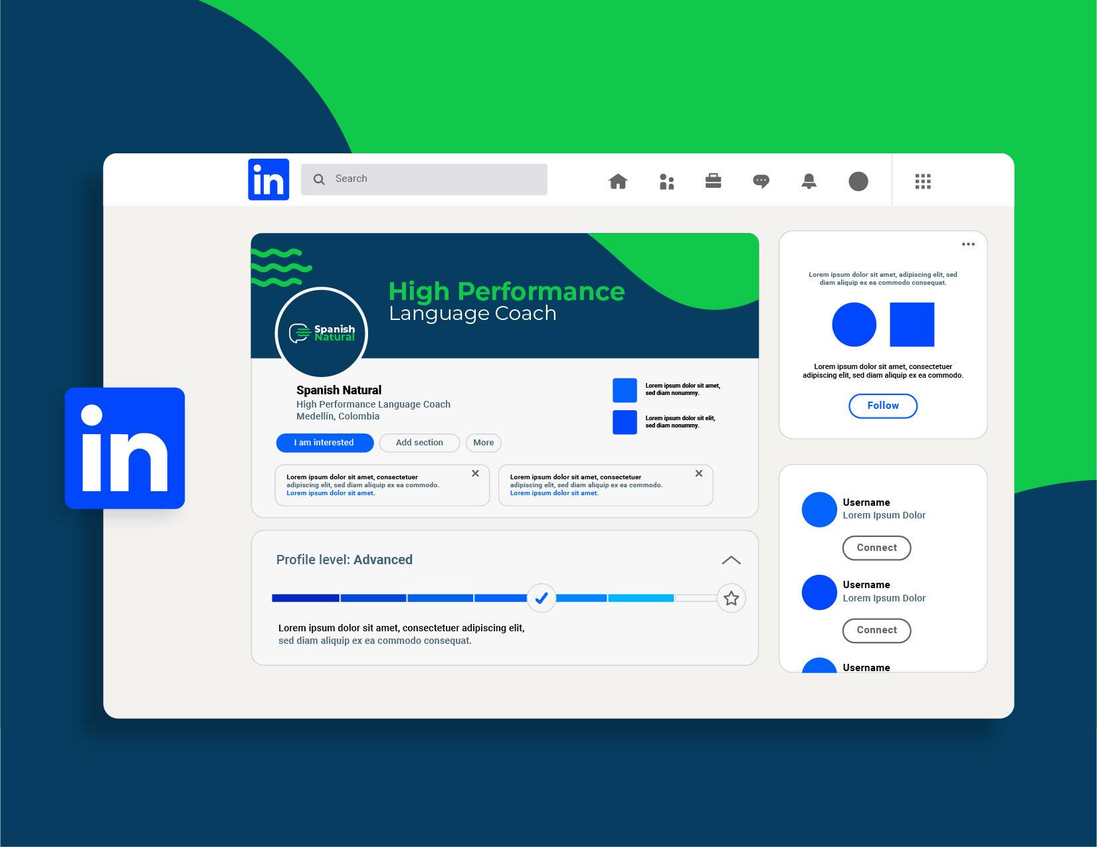The width and height of the screenshot is (1097, 847).
Task: Click 'Profile level: Advanced' heading
Action: tap(344, 560)
